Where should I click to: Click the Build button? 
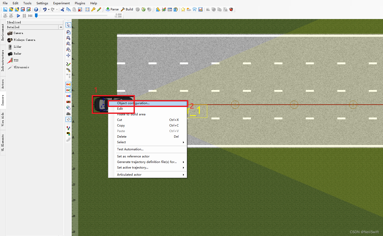pos(127,9)
